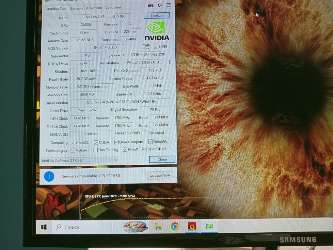
Task: Click the Driver Version field
Action: tap(120, 102)
